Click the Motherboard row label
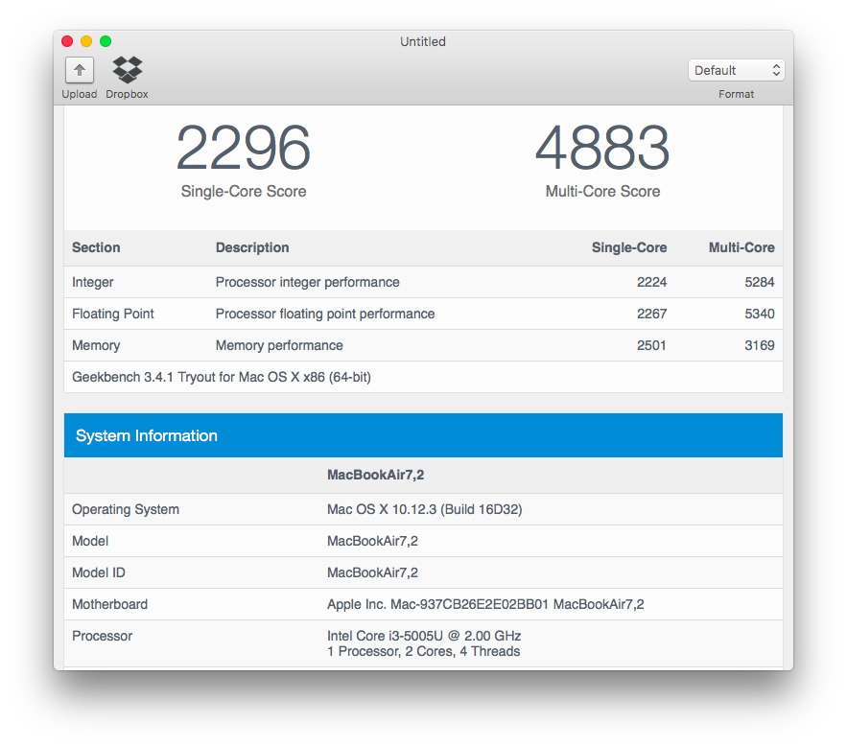The image size is (847, 747). [x=109, y=604]
